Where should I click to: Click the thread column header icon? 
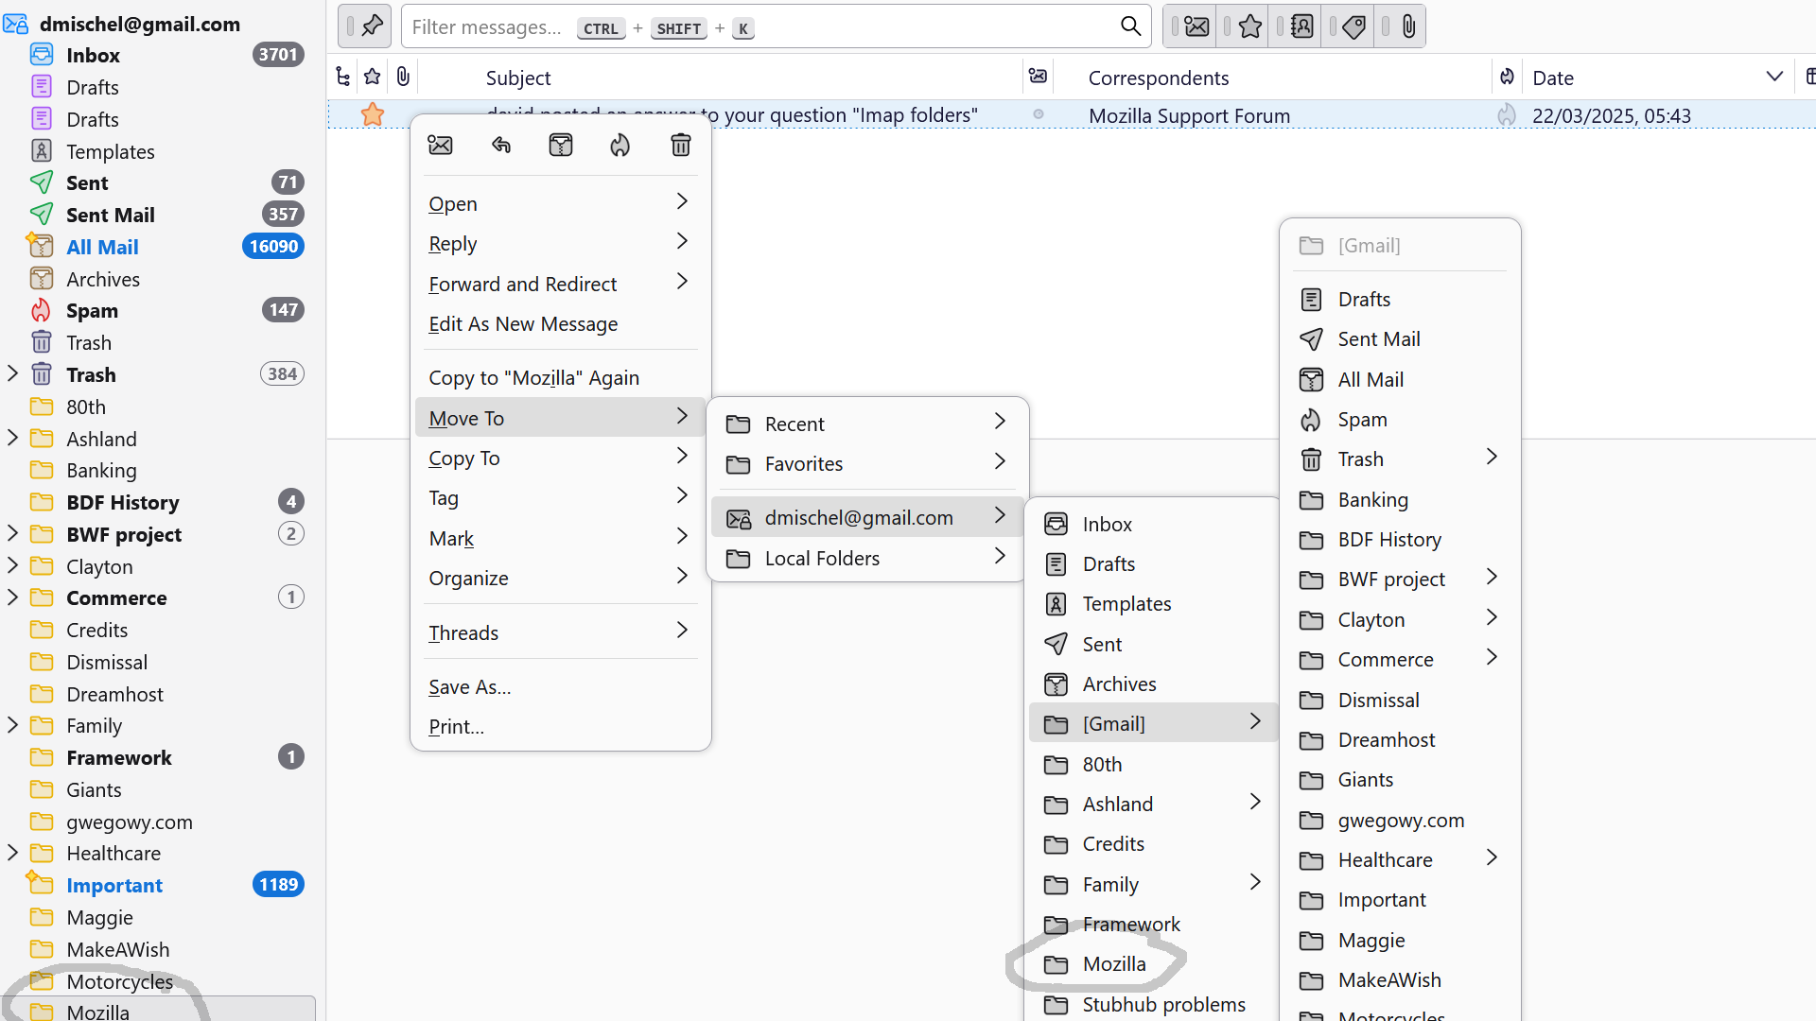click(x=342, y=78)
